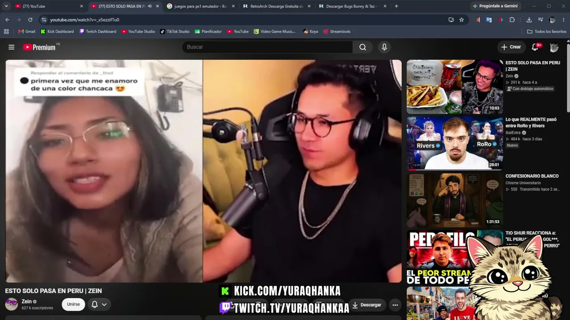Switch to Descargar Bugs Bunny & Taz tab
This screenshot has width=570, height=320.
point(352,6)
